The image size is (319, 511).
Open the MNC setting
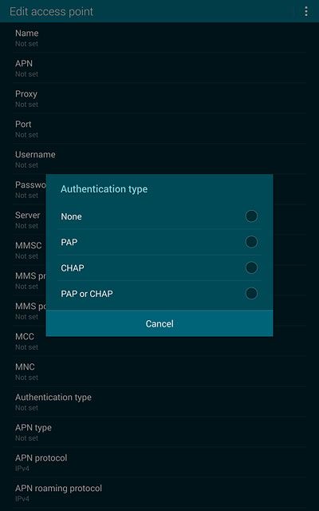[x=159, y=371]
